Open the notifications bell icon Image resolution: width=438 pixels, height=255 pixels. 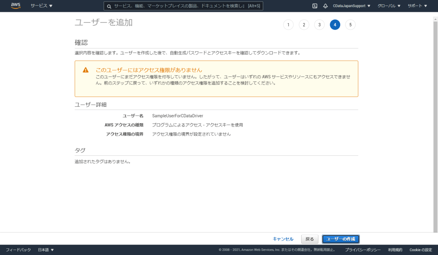[x=325, y=6]
